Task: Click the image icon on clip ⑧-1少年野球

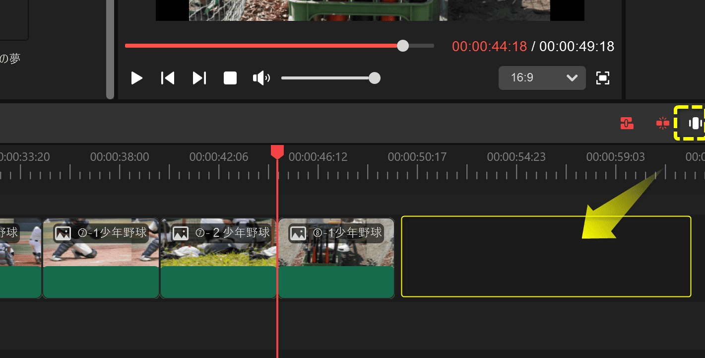Action: (298, 232)
